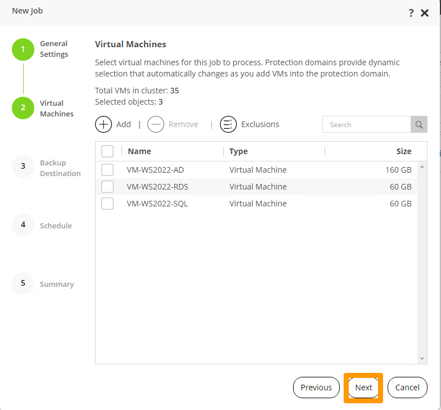This screenshot has height=410, width=441.
Task: Sort the list by Type column
Action: coord(238,151)
